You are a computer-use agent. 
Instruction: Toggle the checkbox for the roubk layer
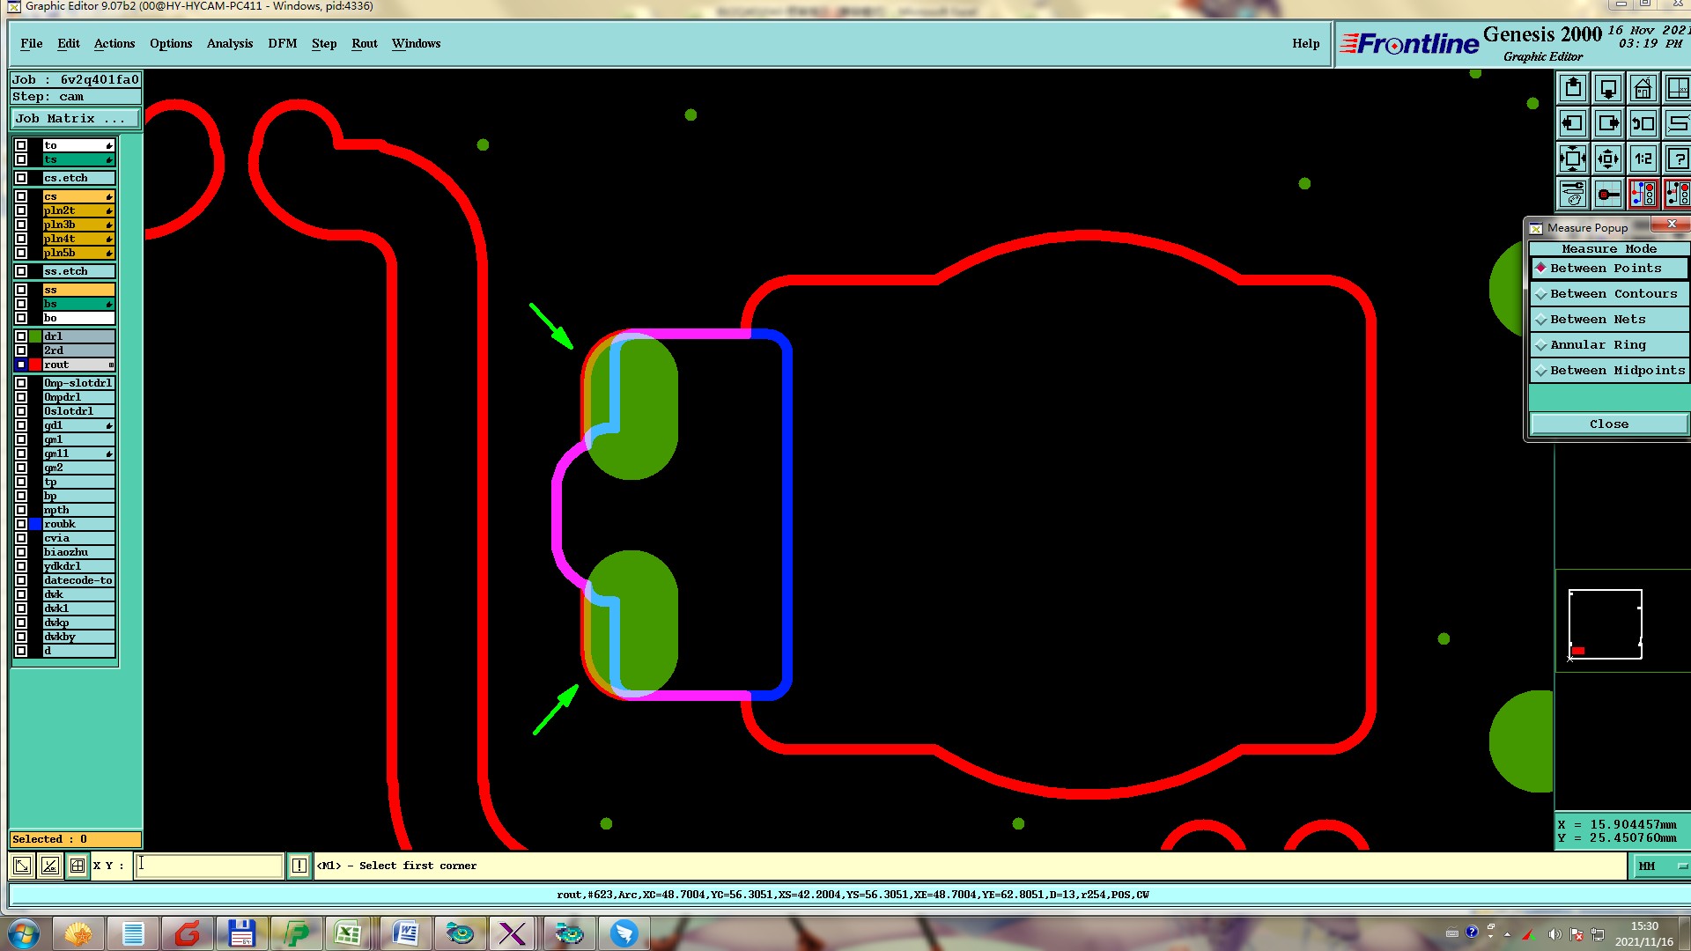click(x=21, y=524)
